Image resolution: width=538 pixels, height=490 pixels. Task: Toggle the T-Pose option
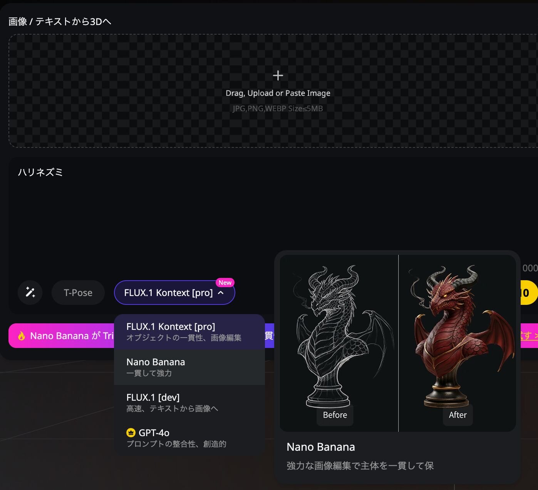coord(78,293)
